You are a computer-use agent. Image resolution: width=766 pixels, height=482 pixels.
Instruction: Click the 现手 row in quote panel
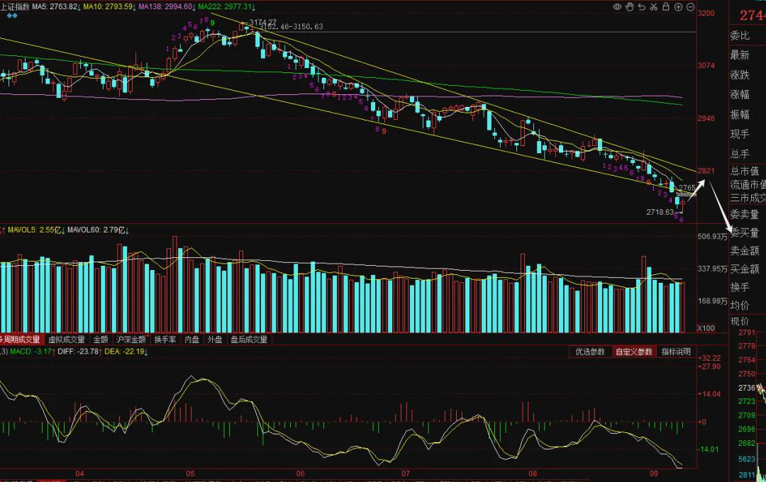(x=740, y=134)
